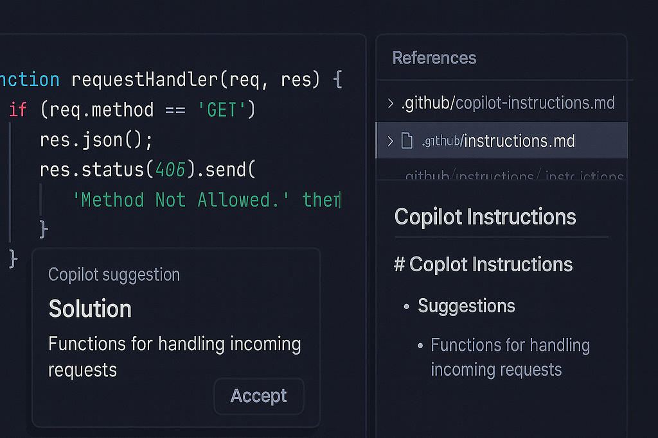Accept the Copilot suggestion
This screenshot has width=658, height=438.
[259, 396]
